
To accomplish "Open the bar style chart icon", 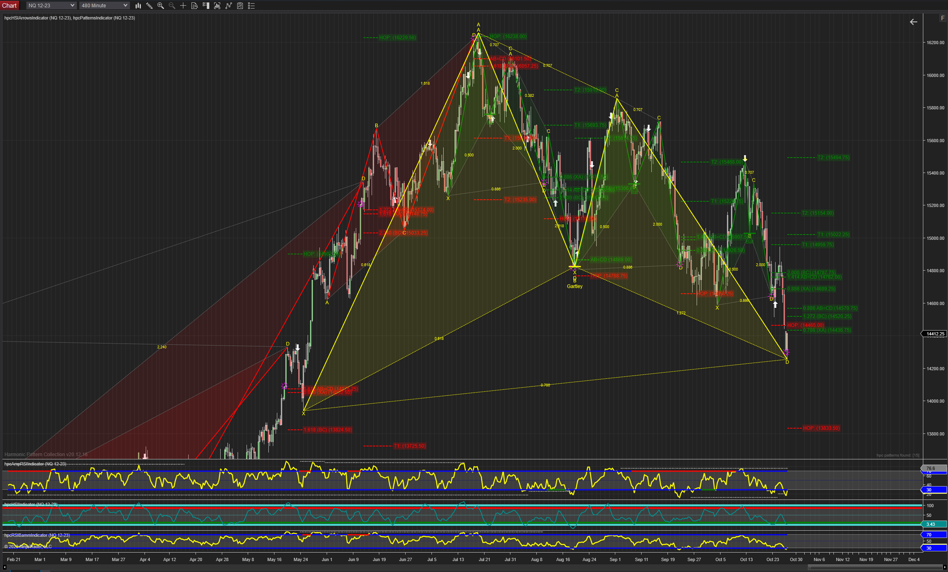I will coord(138,6).
